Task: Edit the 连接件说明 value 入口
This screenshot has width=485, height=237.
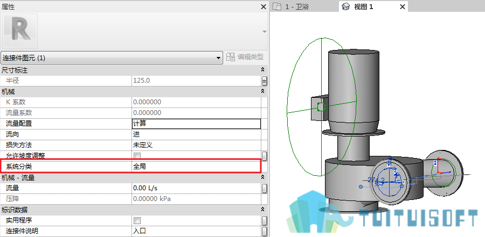Action: point(196,231)
